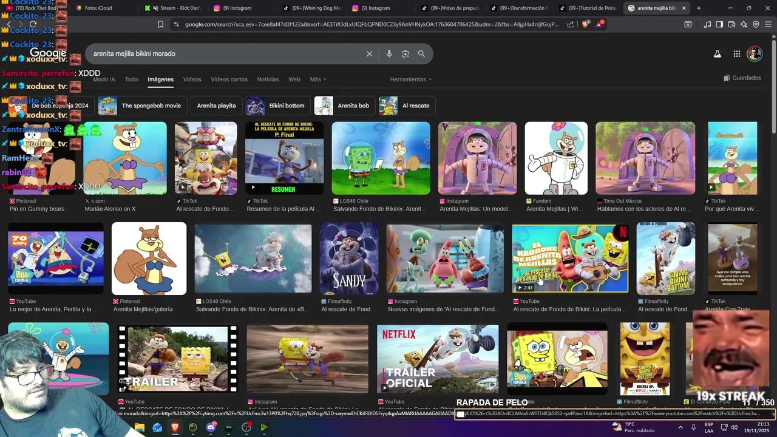Switch to Tutorial de Peina tab
This screenshot has width=777, height=437.
589,8
